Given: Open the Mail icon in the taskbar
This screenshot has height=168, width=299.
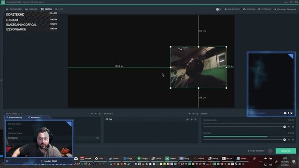Looking at the screenshot, I should 76,159.
